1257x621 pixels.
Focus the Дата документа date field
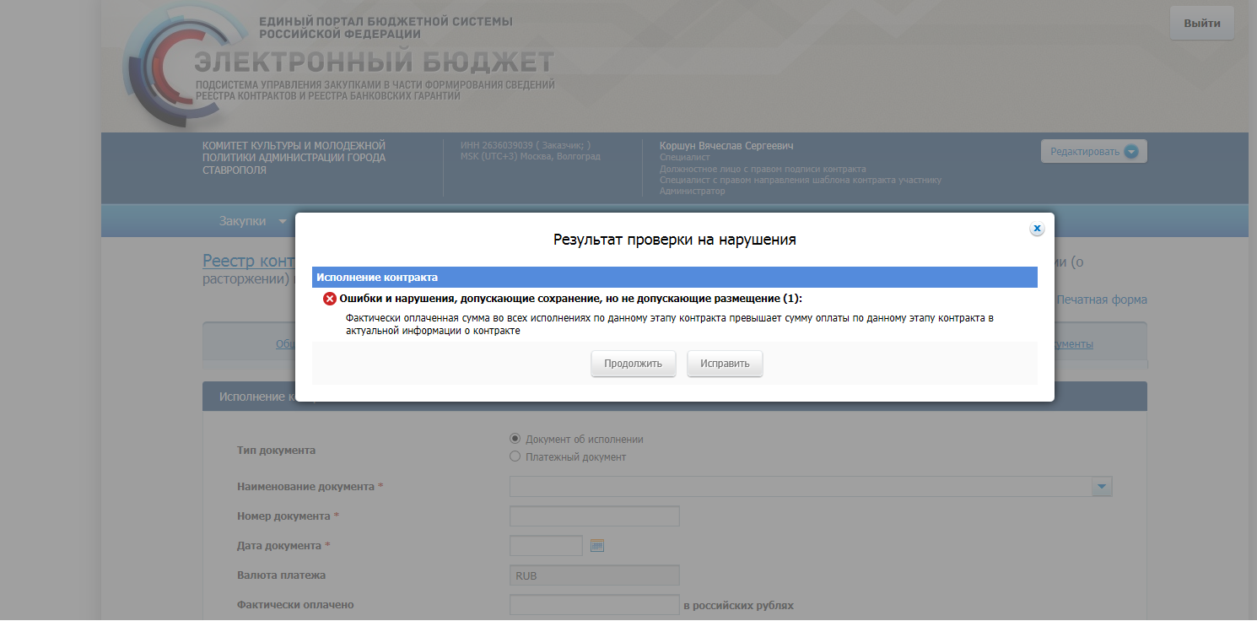click(546, 546)
